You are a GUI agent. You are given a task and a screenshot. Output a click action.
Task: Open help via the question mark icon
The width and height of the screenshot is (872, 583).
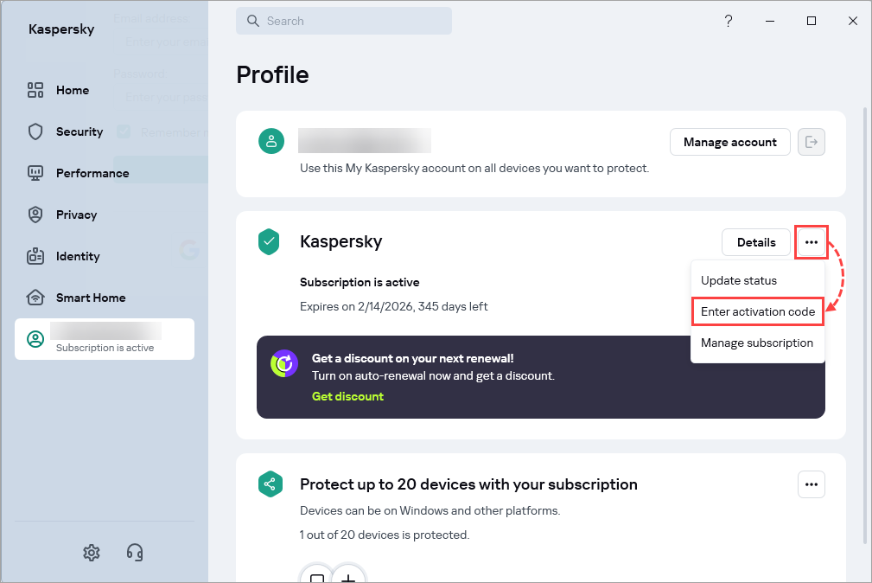coord(728,21)
